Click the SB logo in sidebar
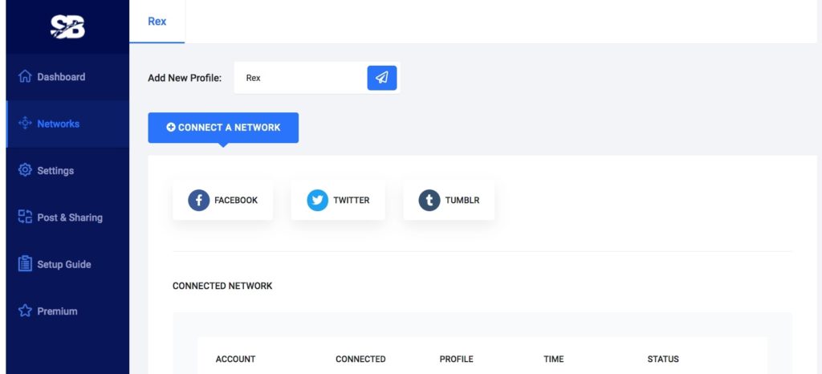 coord(67,26)
